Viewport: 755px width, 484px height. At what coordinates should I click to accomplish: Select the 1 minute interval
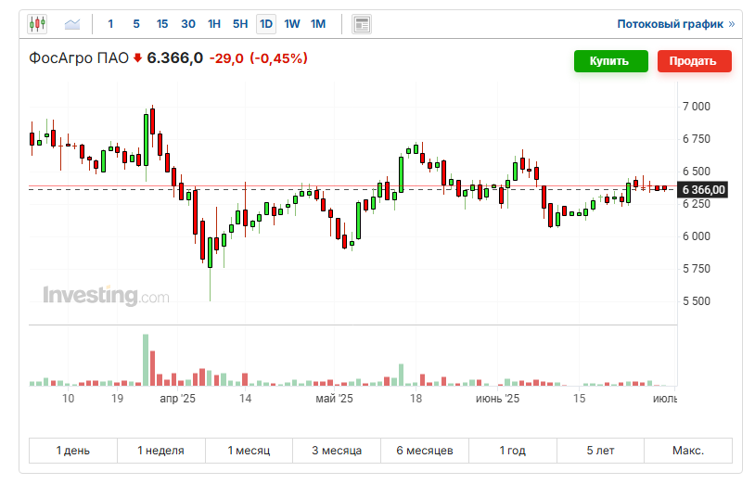(x=110, y=23)
